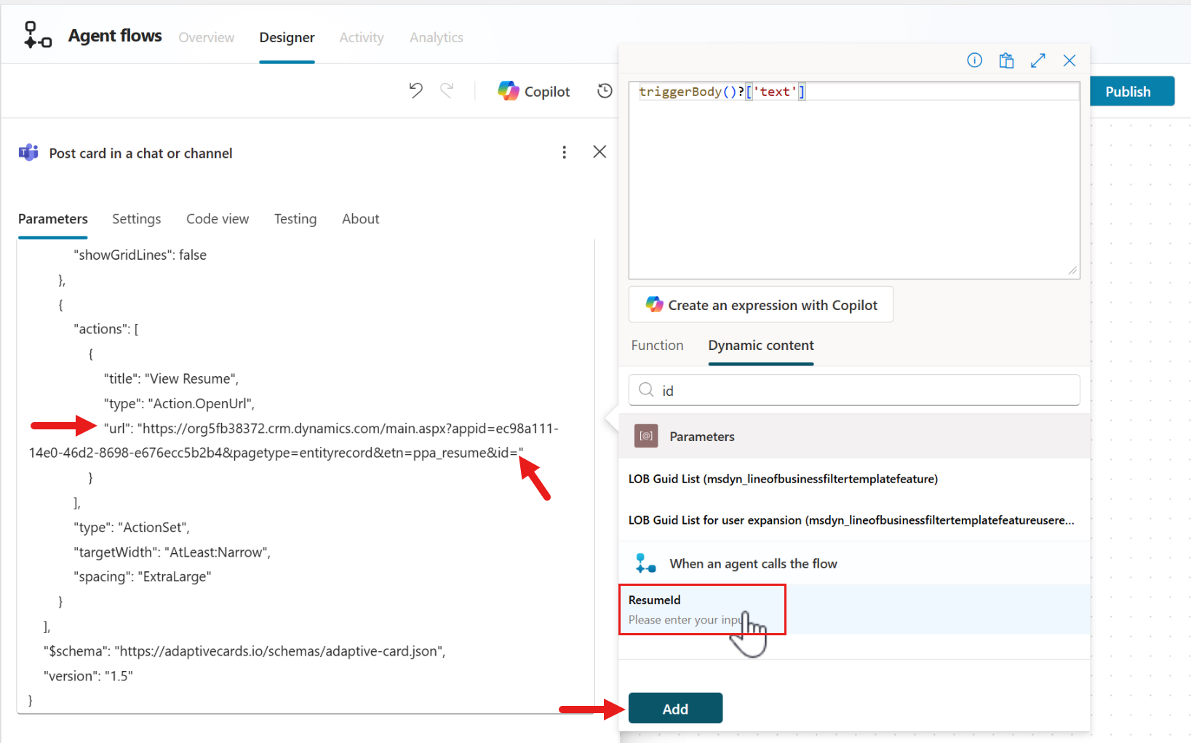Expand the expression editor to full size

tap(1037, 60)
